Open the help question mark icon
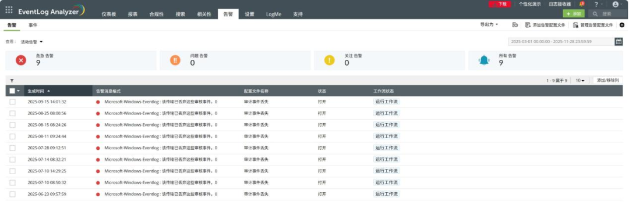 click(596, 5)
